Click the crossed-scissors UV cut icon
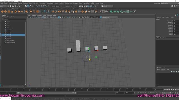The width and height of the screenshot is (179, 100). click(x=134, y=12)
